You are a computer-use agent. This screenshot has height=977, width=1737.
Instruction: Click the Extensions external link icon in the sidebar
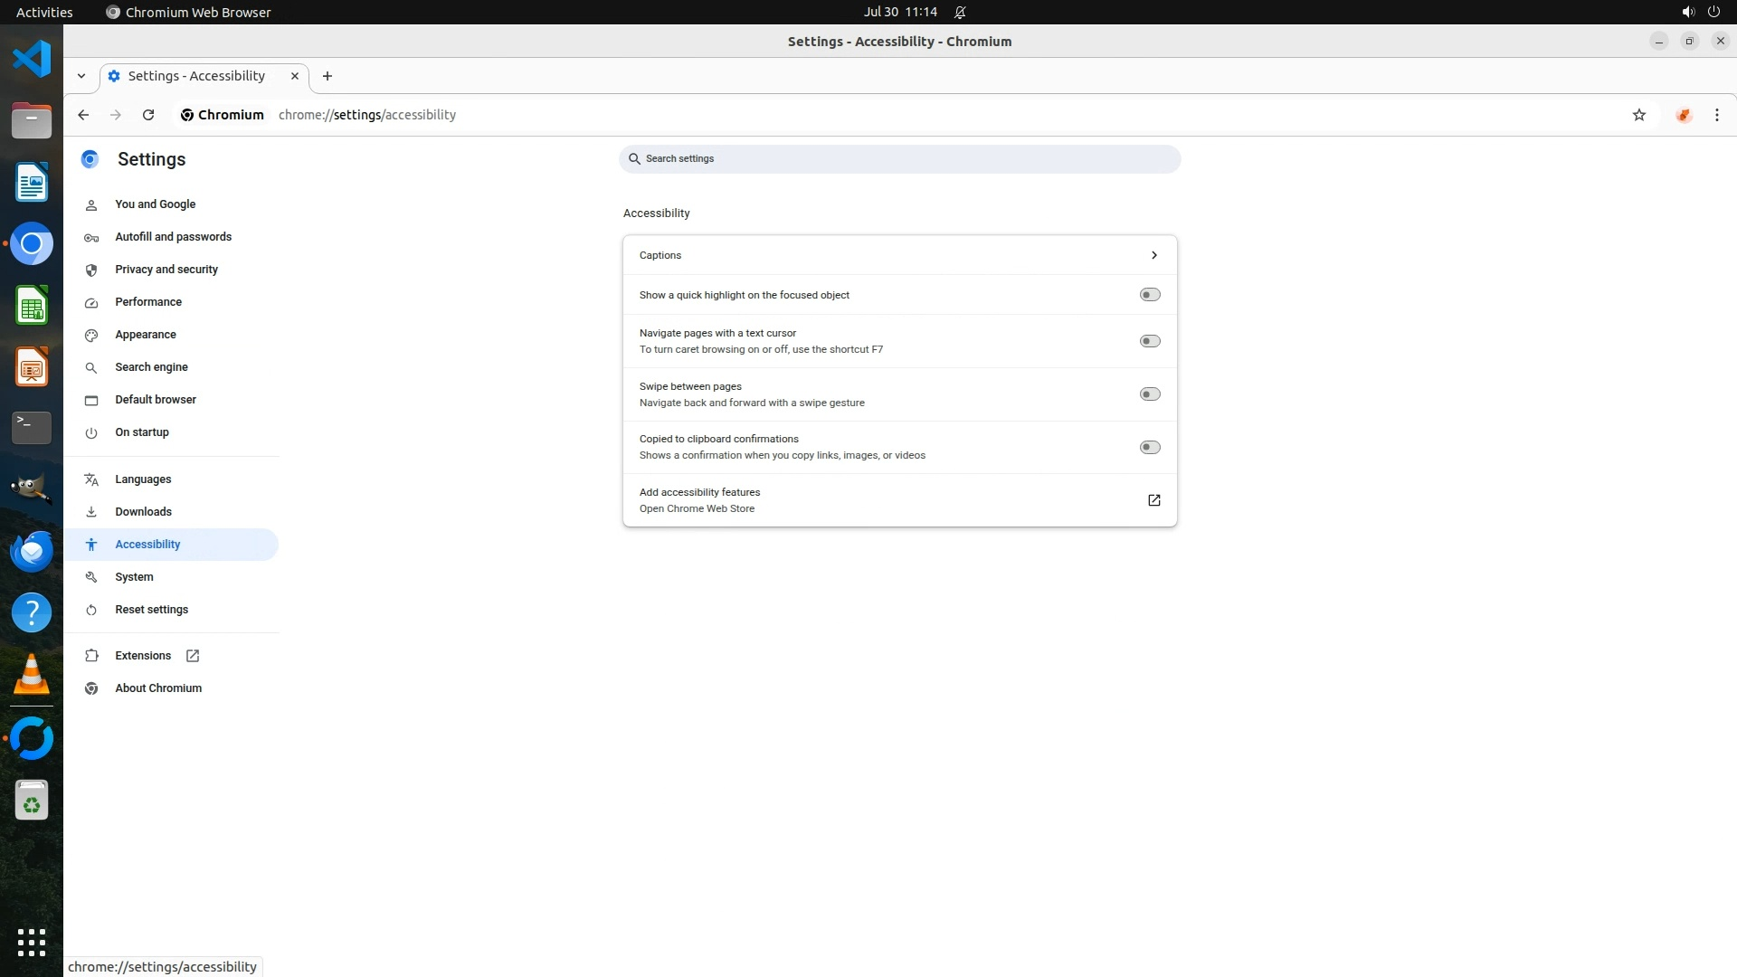tap(193, 656)
